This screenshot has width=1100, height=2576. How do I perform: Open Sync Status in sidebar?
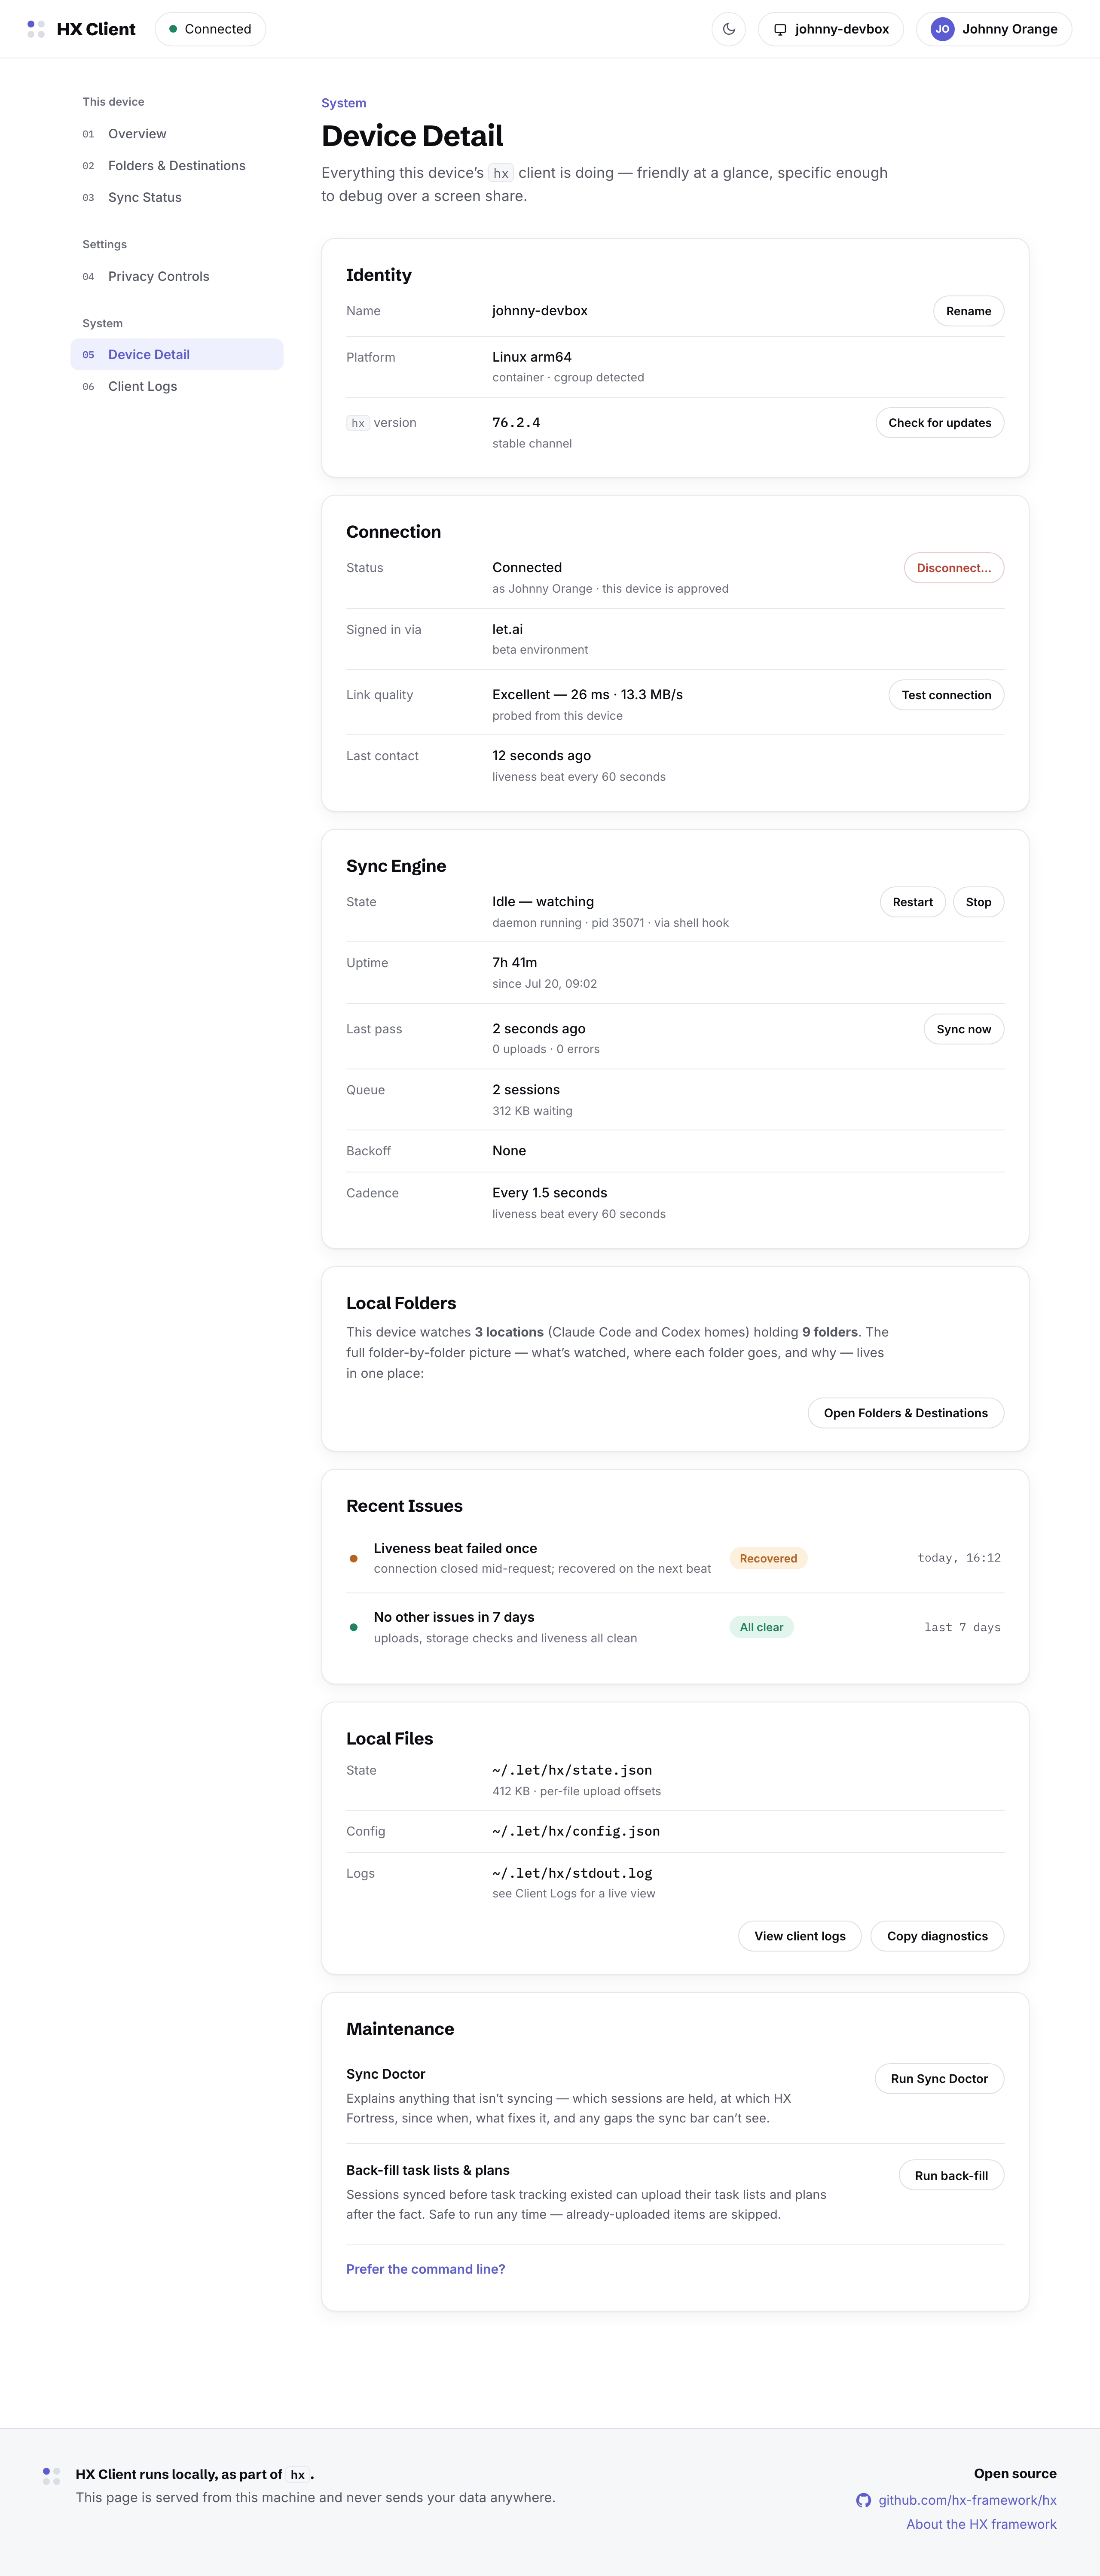pyautogui.click(x=176, y=198)
